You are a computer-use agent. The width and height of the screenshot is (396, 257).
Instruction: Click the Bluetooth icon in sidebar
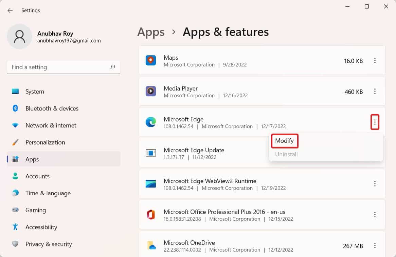pyautogui.click(x=15, y=108)
